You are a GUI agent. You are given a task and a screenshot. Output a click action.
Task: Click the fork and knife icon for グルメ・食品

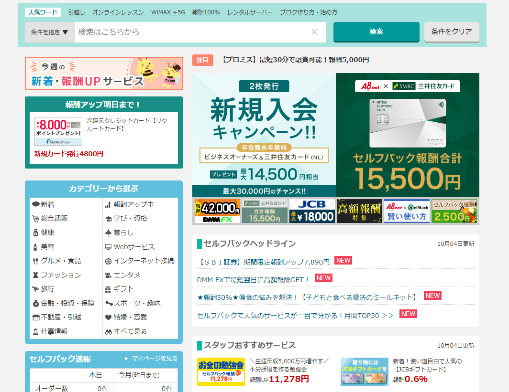click(x=35, y=261)
